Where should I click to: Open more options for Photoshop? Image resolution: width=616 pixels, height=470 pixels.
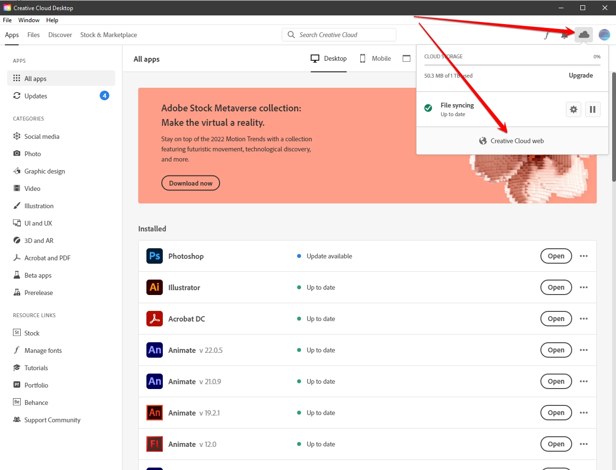point(584,256)
